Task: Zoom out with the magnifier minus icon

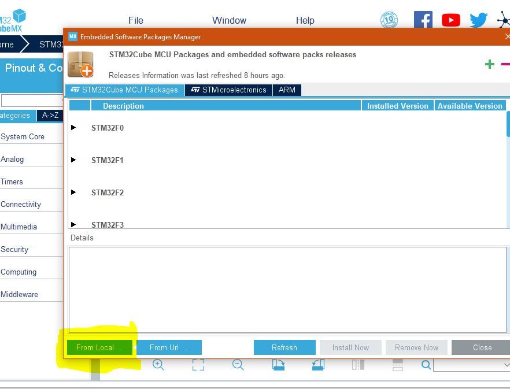Action: [x=238, y=365]
